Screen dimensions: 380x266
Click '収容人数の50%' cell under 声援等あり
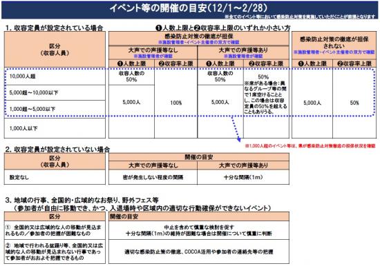(220, 76)
